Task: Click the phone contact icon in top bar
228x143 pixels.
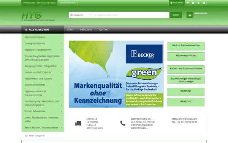Action: click(204, 3)
